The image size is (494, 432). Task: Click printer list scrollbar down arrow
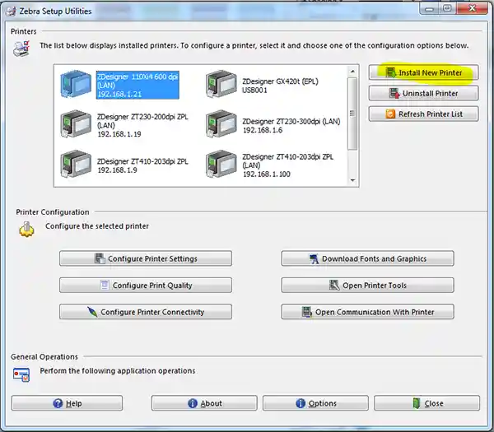[x=352, y=180]
